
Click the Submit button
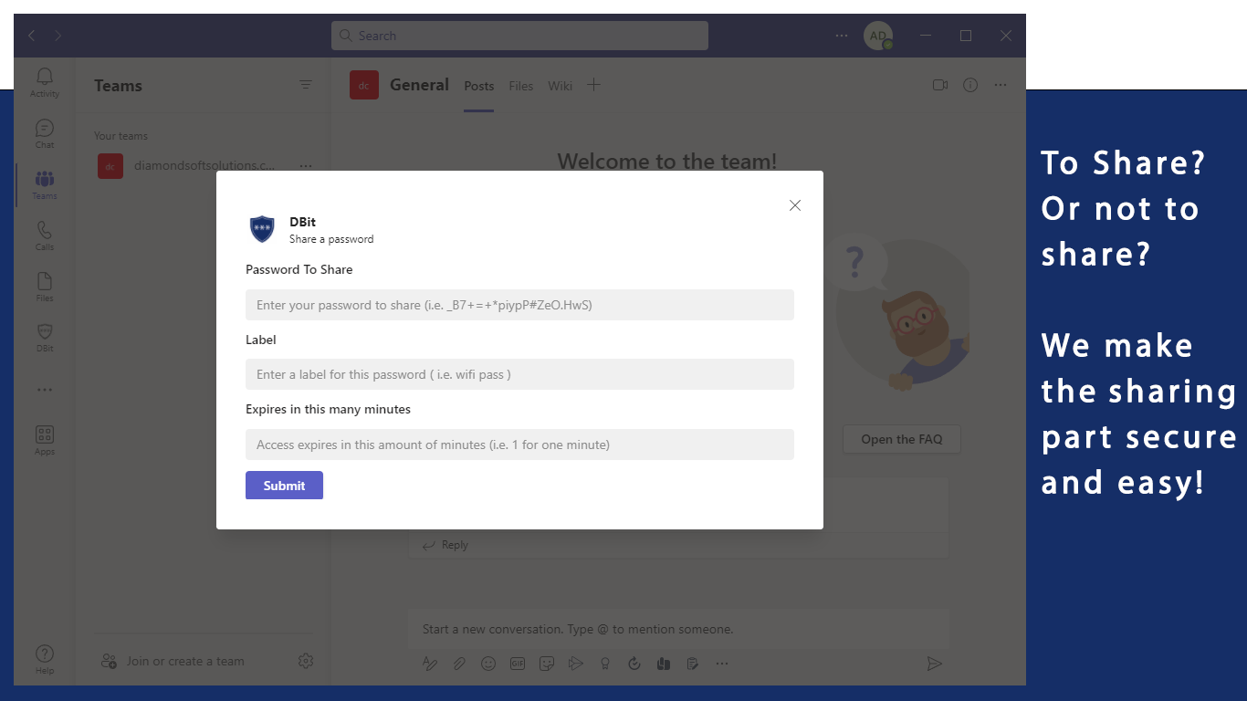[x=284, y=486]
